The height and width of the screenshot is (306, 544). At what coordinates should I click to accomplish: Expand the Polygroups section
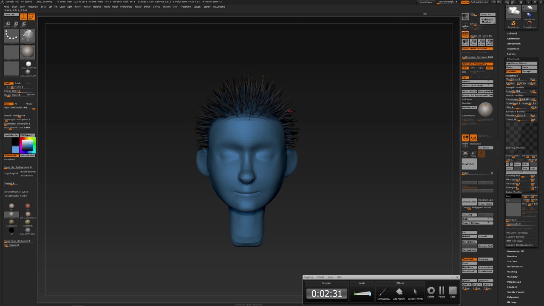coord(514,282)
